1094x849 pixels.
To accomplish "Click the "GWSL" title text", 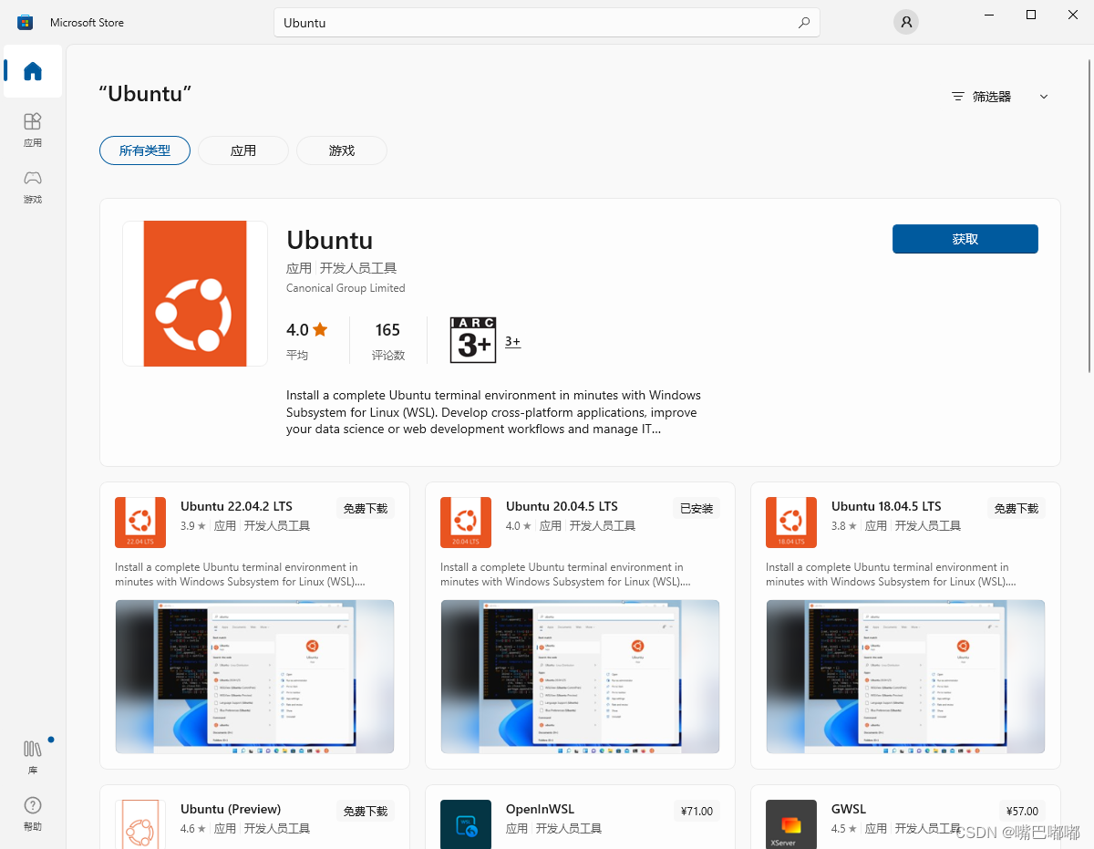I will (849, 809).
